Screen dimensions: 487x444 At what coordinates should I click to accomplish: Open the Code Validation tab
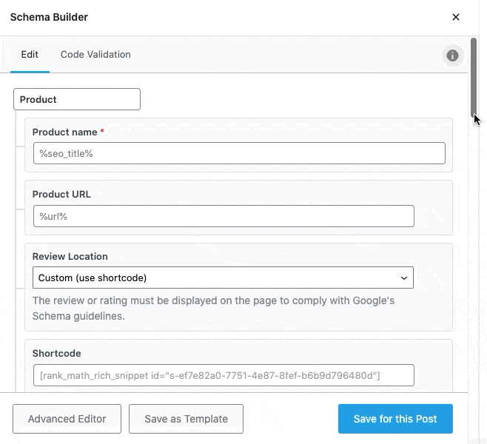coord(95,54)
